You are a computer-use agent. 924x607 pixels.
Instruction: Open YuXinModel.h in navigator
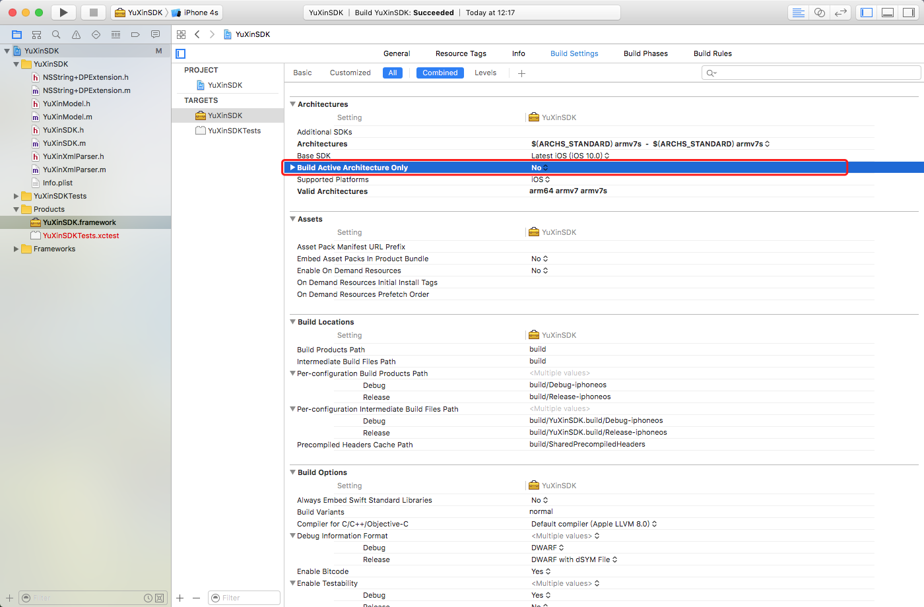point(66,104)
